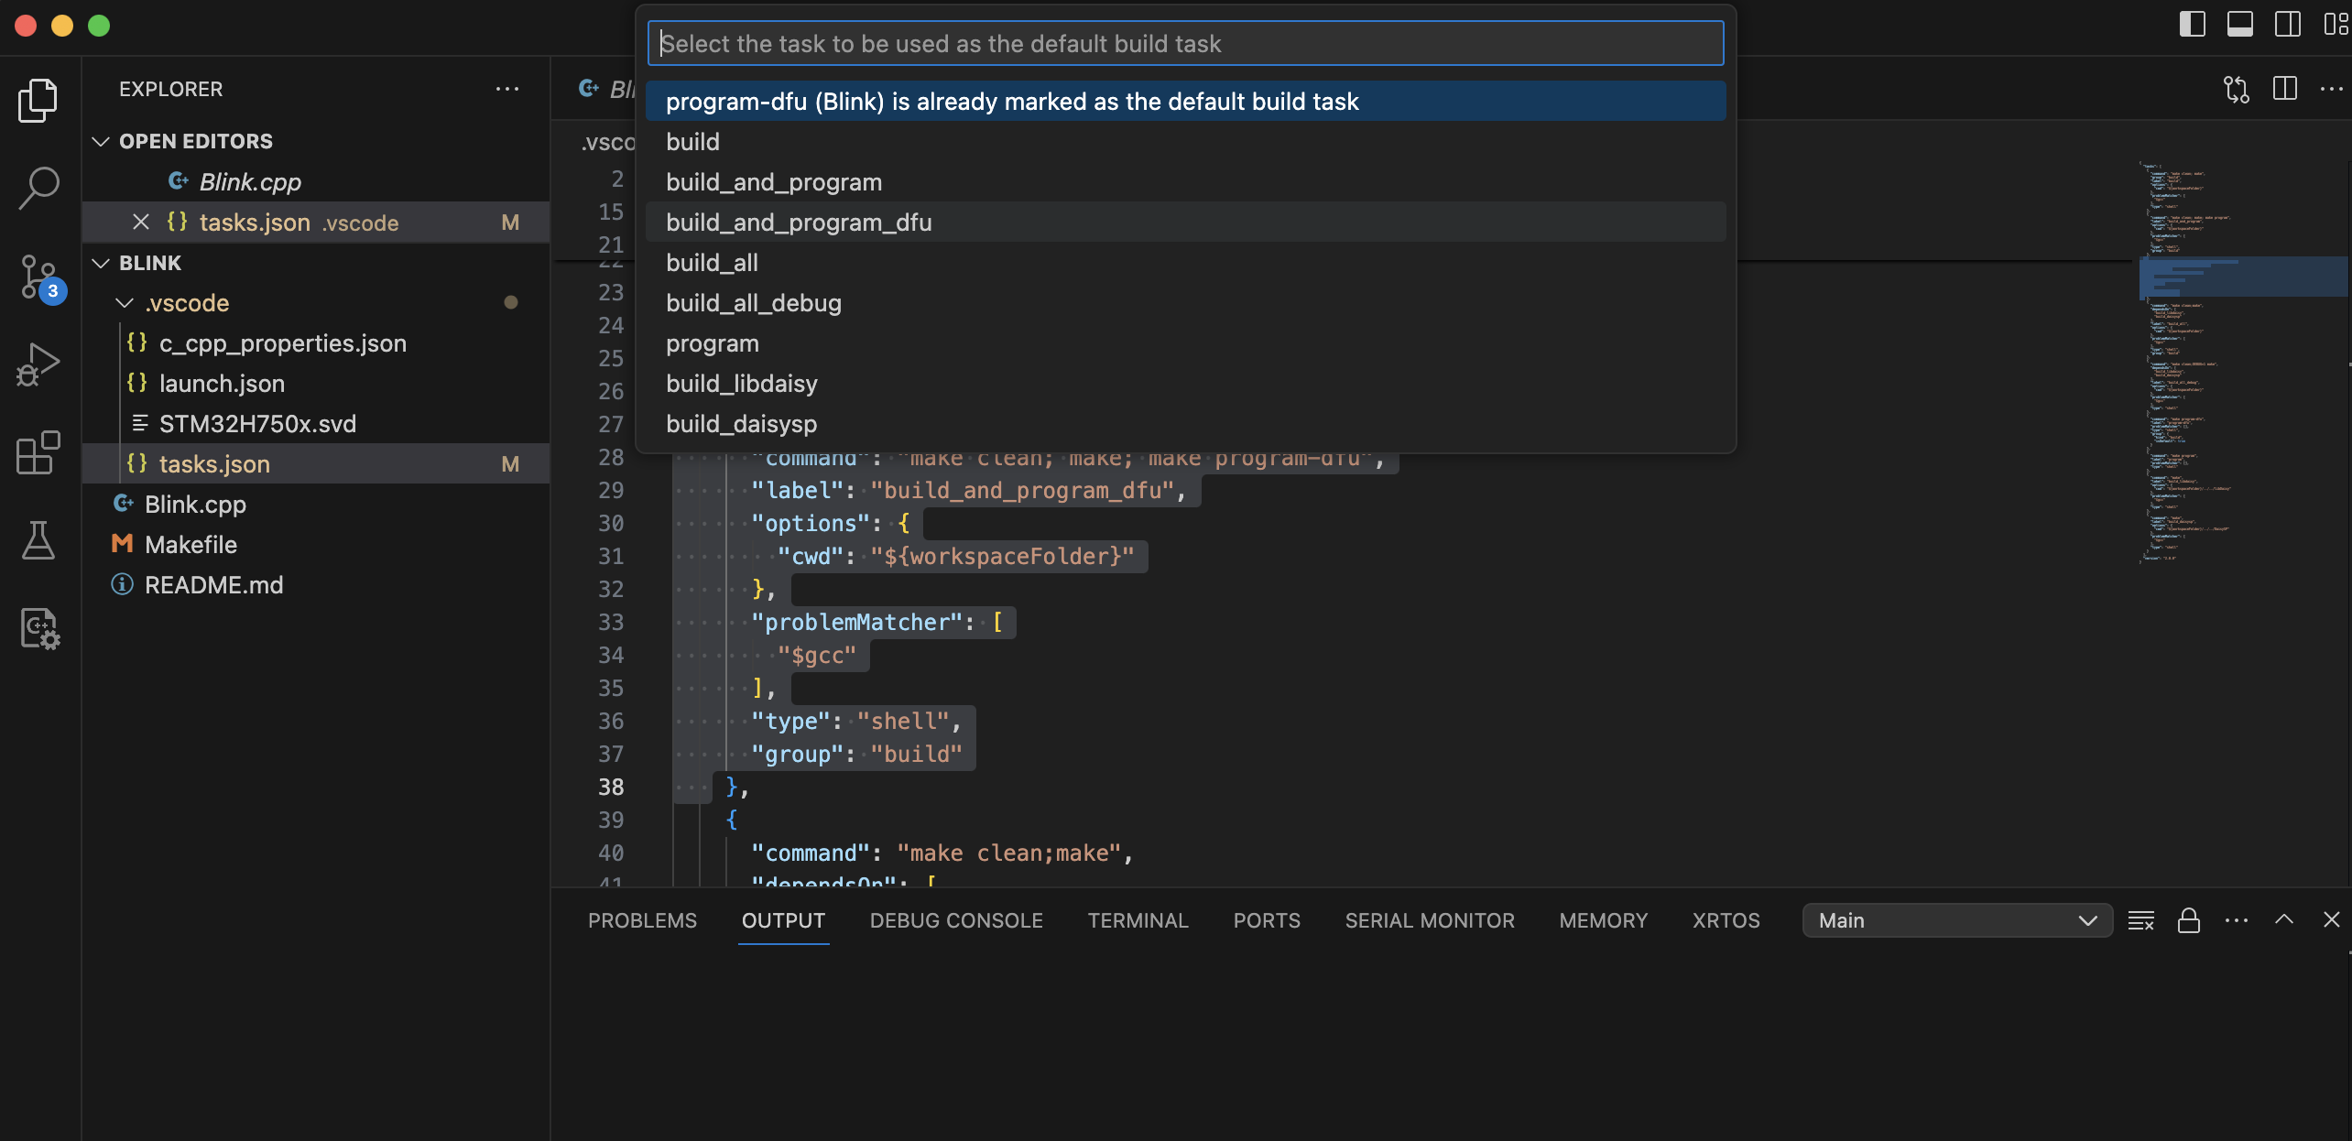
Task: Maximize the bottom panel
Action: [x=2284, y=919]
